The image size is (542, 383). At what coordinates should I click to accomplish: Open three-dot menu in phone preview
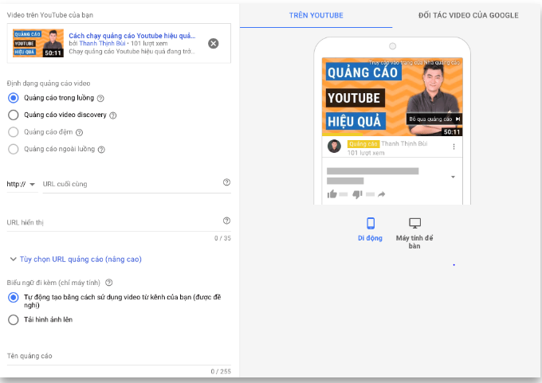[x=454, y=147]
